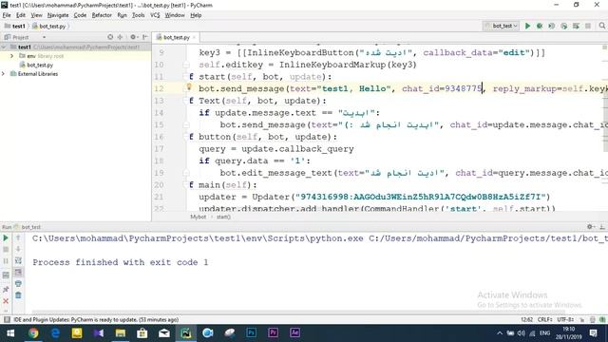Open the VCS menu
The image size is (608, 342).
[x=155, y=15]
